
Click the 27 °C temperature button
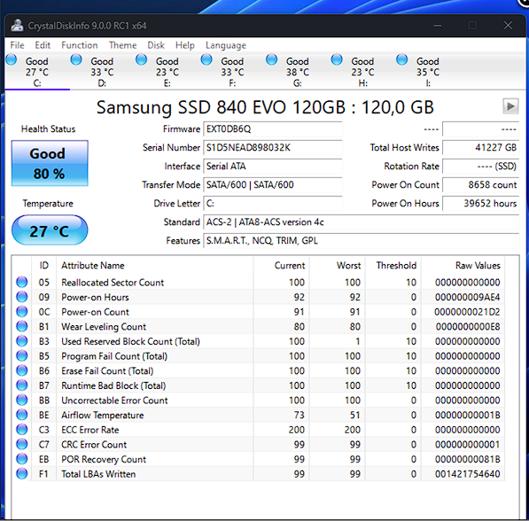50,230
